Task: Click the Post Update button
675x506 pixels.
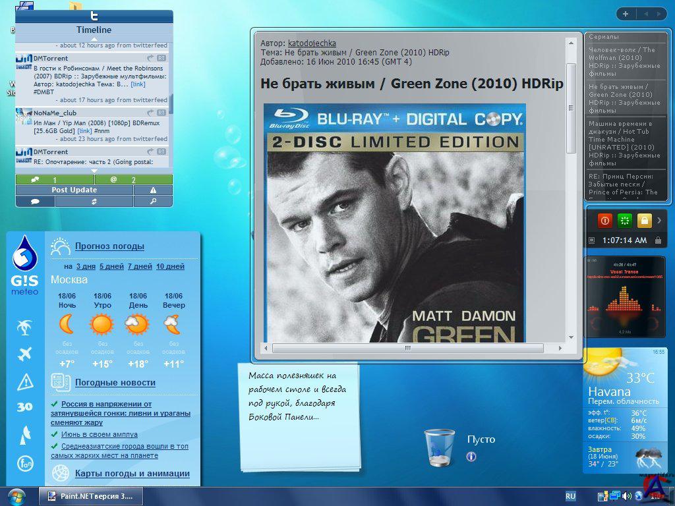Action: coord(74,190)
